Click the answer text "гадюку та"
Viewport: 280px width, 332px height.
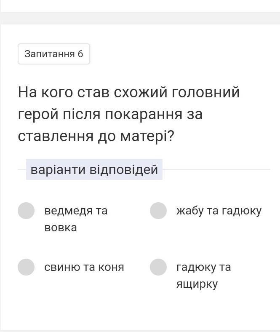[204, 267]
